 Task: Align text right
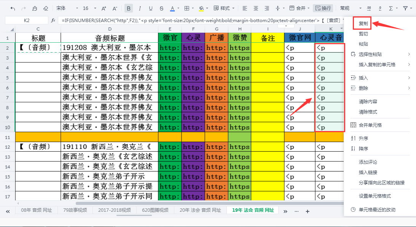[267, 8]
